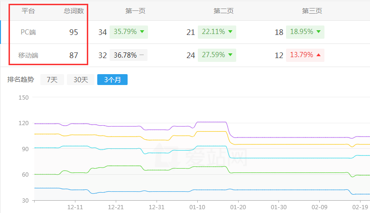Screen dimensions: 370x213
Task: Click the green down arrow beside 22.11%
Action: (x=230, y=32)
